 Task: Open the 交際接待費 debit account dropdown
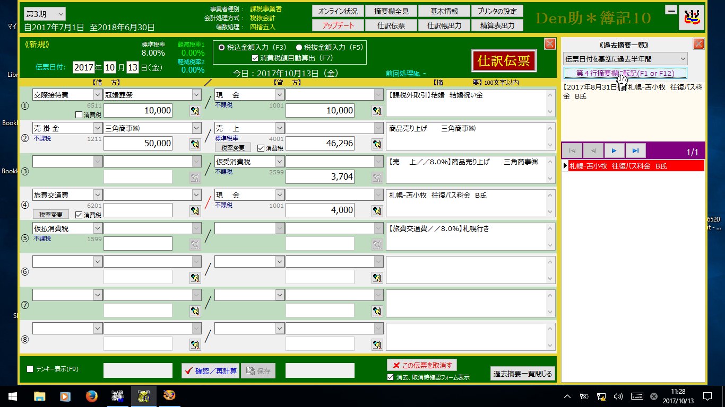click(x=97, y=95)
